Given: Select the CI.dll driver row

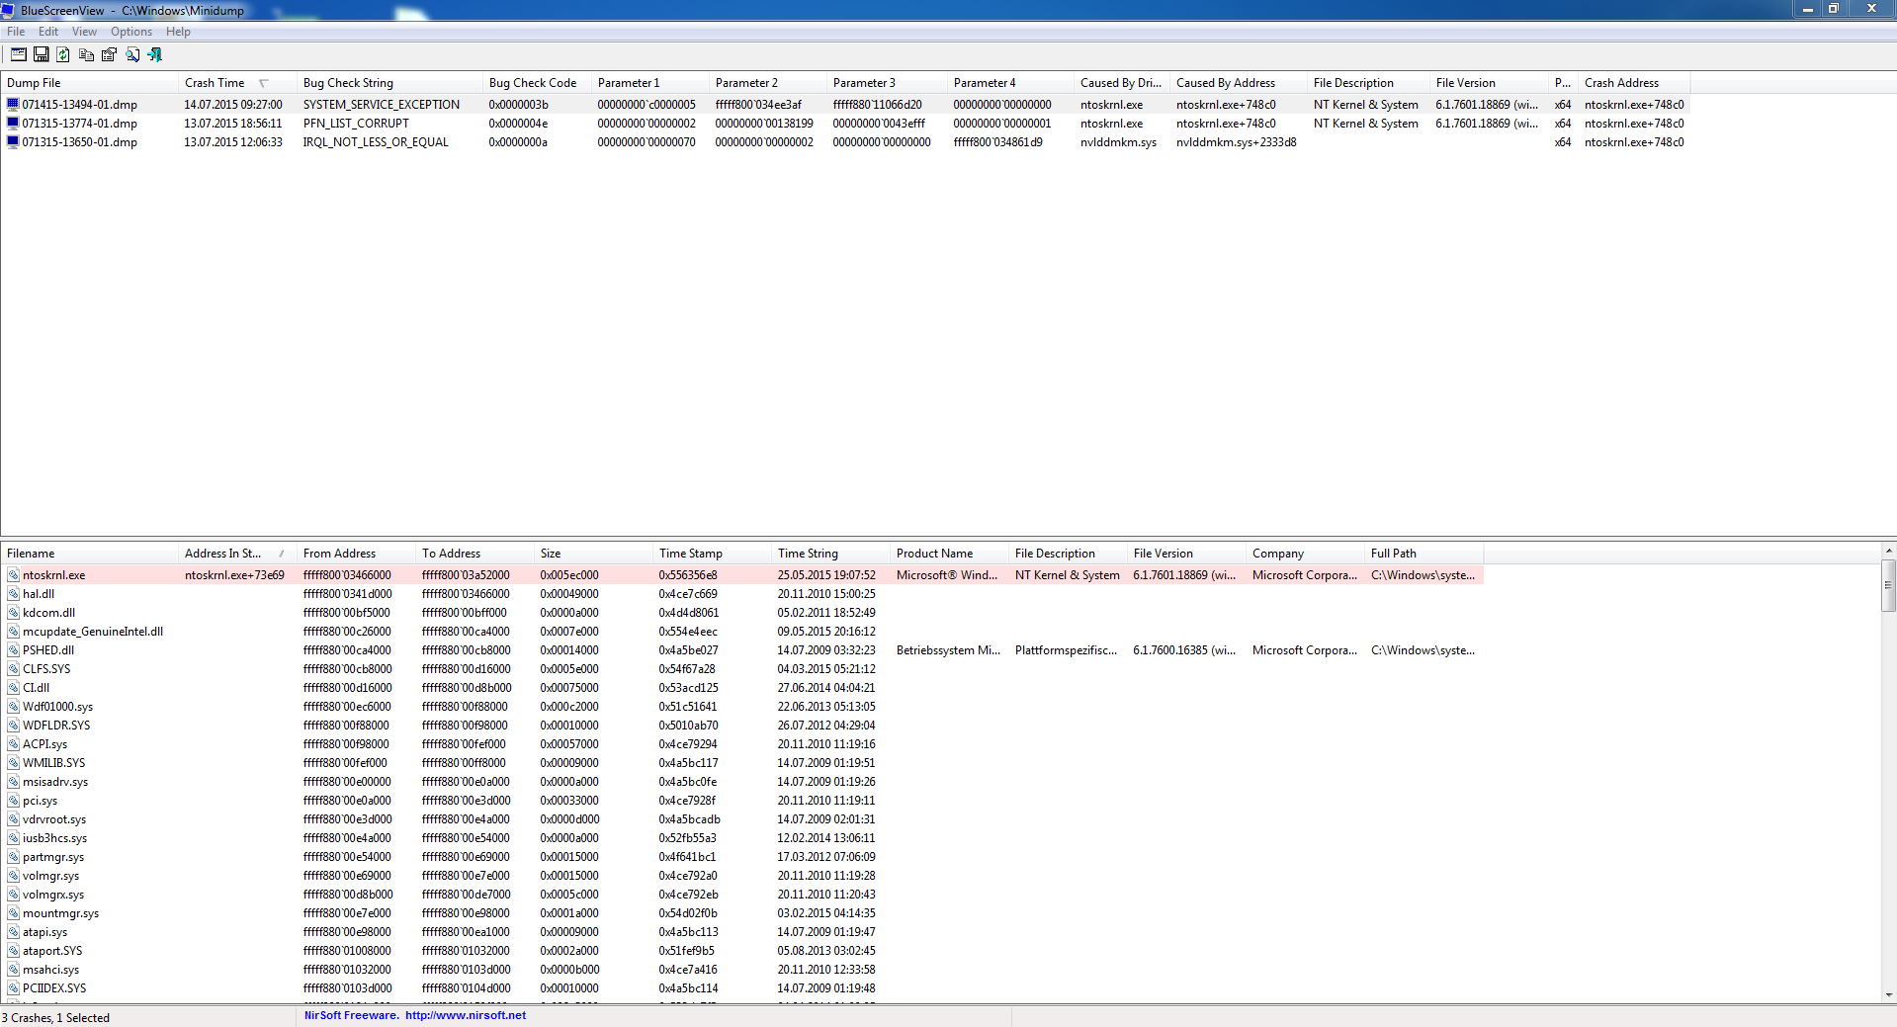Looking at the screenshot, I should click(x=741, y=687).
